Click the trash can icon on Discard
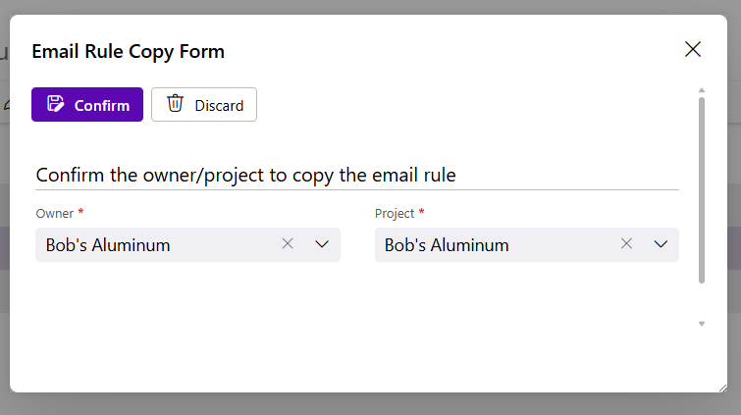The width and height of the screenshot is (741, 415). point(176,104)
